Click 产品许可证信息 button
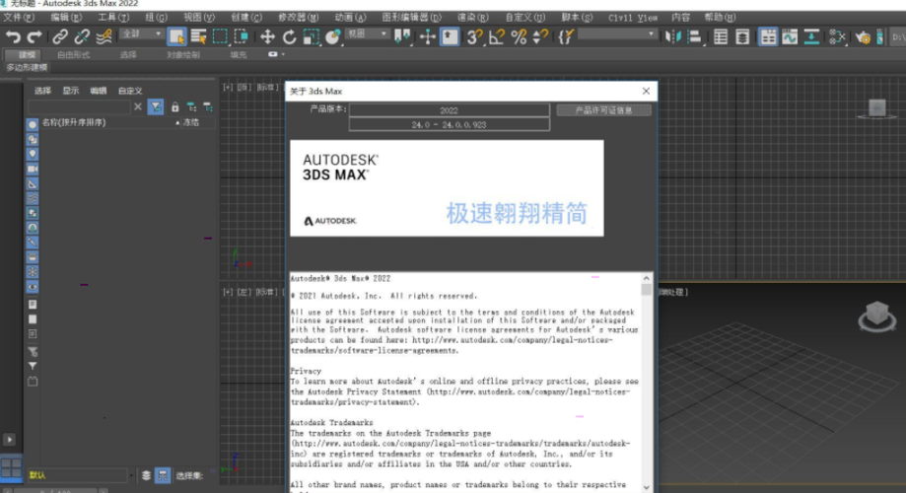Viewport: 906px width, 493px height. [x=603, y=109]
